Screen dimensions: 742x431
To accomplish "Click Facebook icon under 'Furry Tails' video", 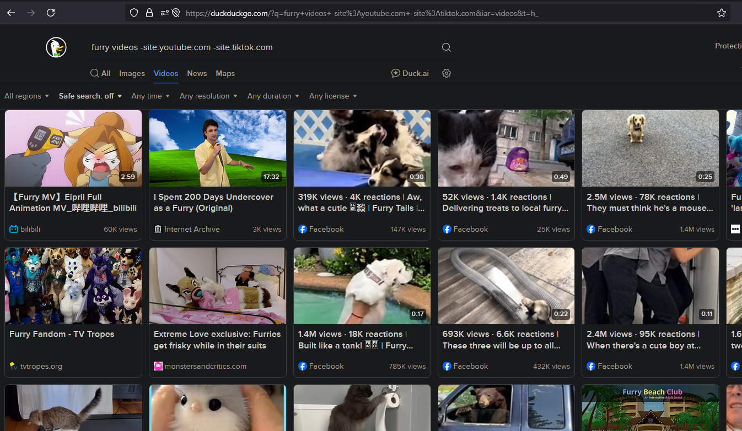I will 303,229.
